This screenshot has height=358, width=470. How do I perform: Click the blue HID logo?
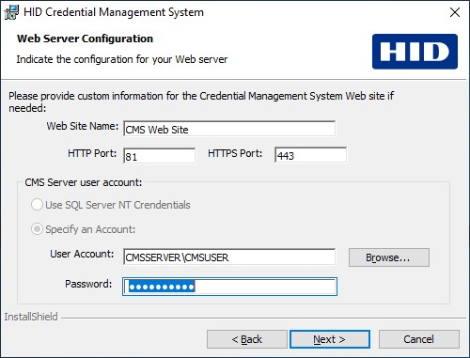click(415, 52)
